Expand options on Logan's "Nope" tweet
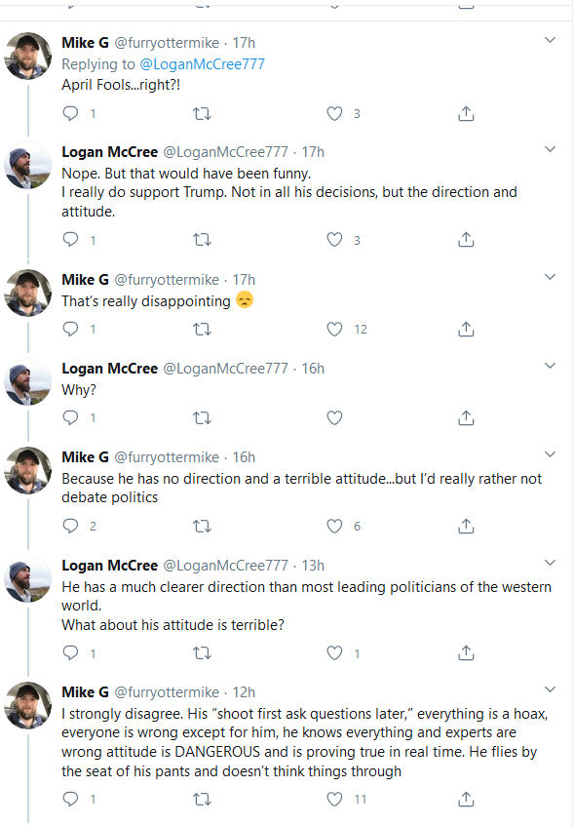 551,146
